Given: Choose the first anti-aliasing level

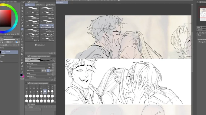Looking at the screenshot, I should point(43,71).
